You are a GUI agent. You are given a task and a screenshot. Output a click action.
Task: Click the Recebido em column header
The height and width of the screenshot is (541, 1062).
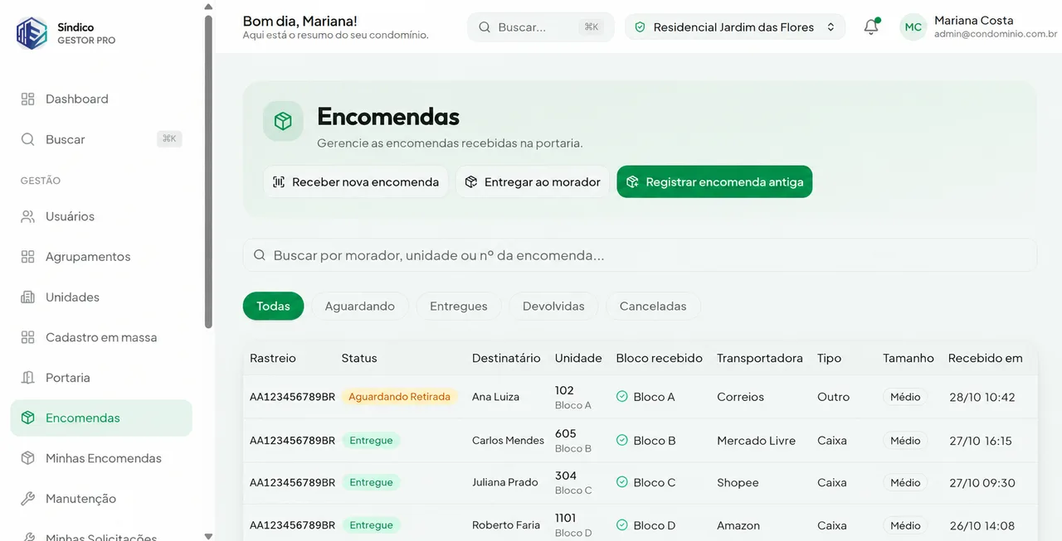986,358
